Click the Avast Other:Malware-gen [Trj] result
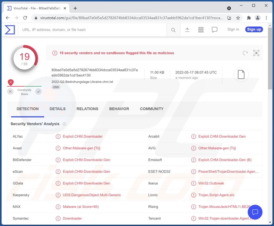 click(x=82, y=148)
